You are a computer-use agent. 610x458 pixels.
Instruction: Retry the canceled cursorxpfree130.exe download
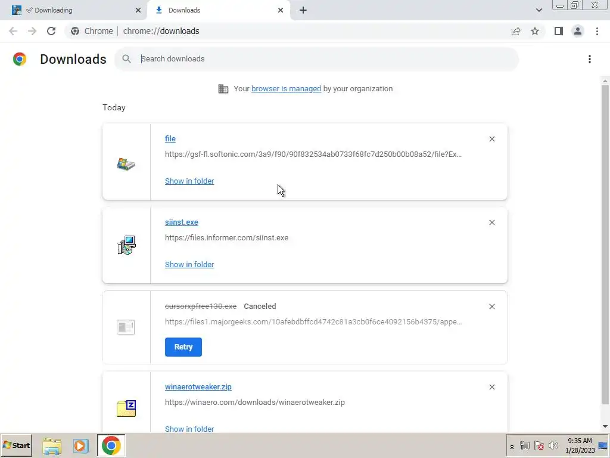tap(183, 347)
